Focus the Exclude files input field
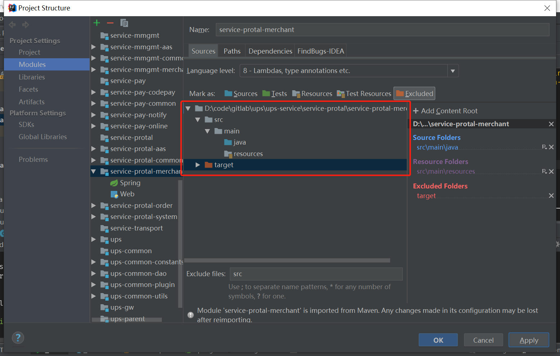The image size is (560, 356). 316,274
